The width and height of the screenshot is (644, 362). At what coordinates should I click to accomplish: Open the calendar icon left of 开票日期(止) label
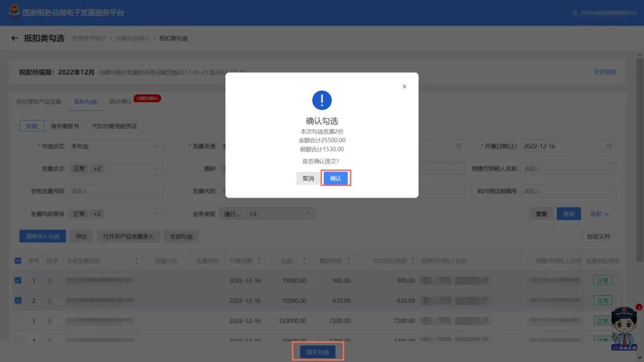[459, 146]
